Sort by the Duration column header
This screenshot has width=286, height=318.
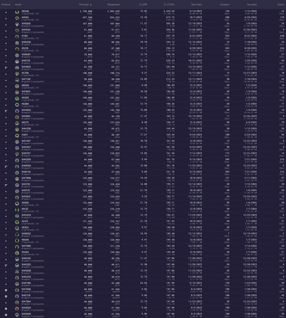(225, 5)
